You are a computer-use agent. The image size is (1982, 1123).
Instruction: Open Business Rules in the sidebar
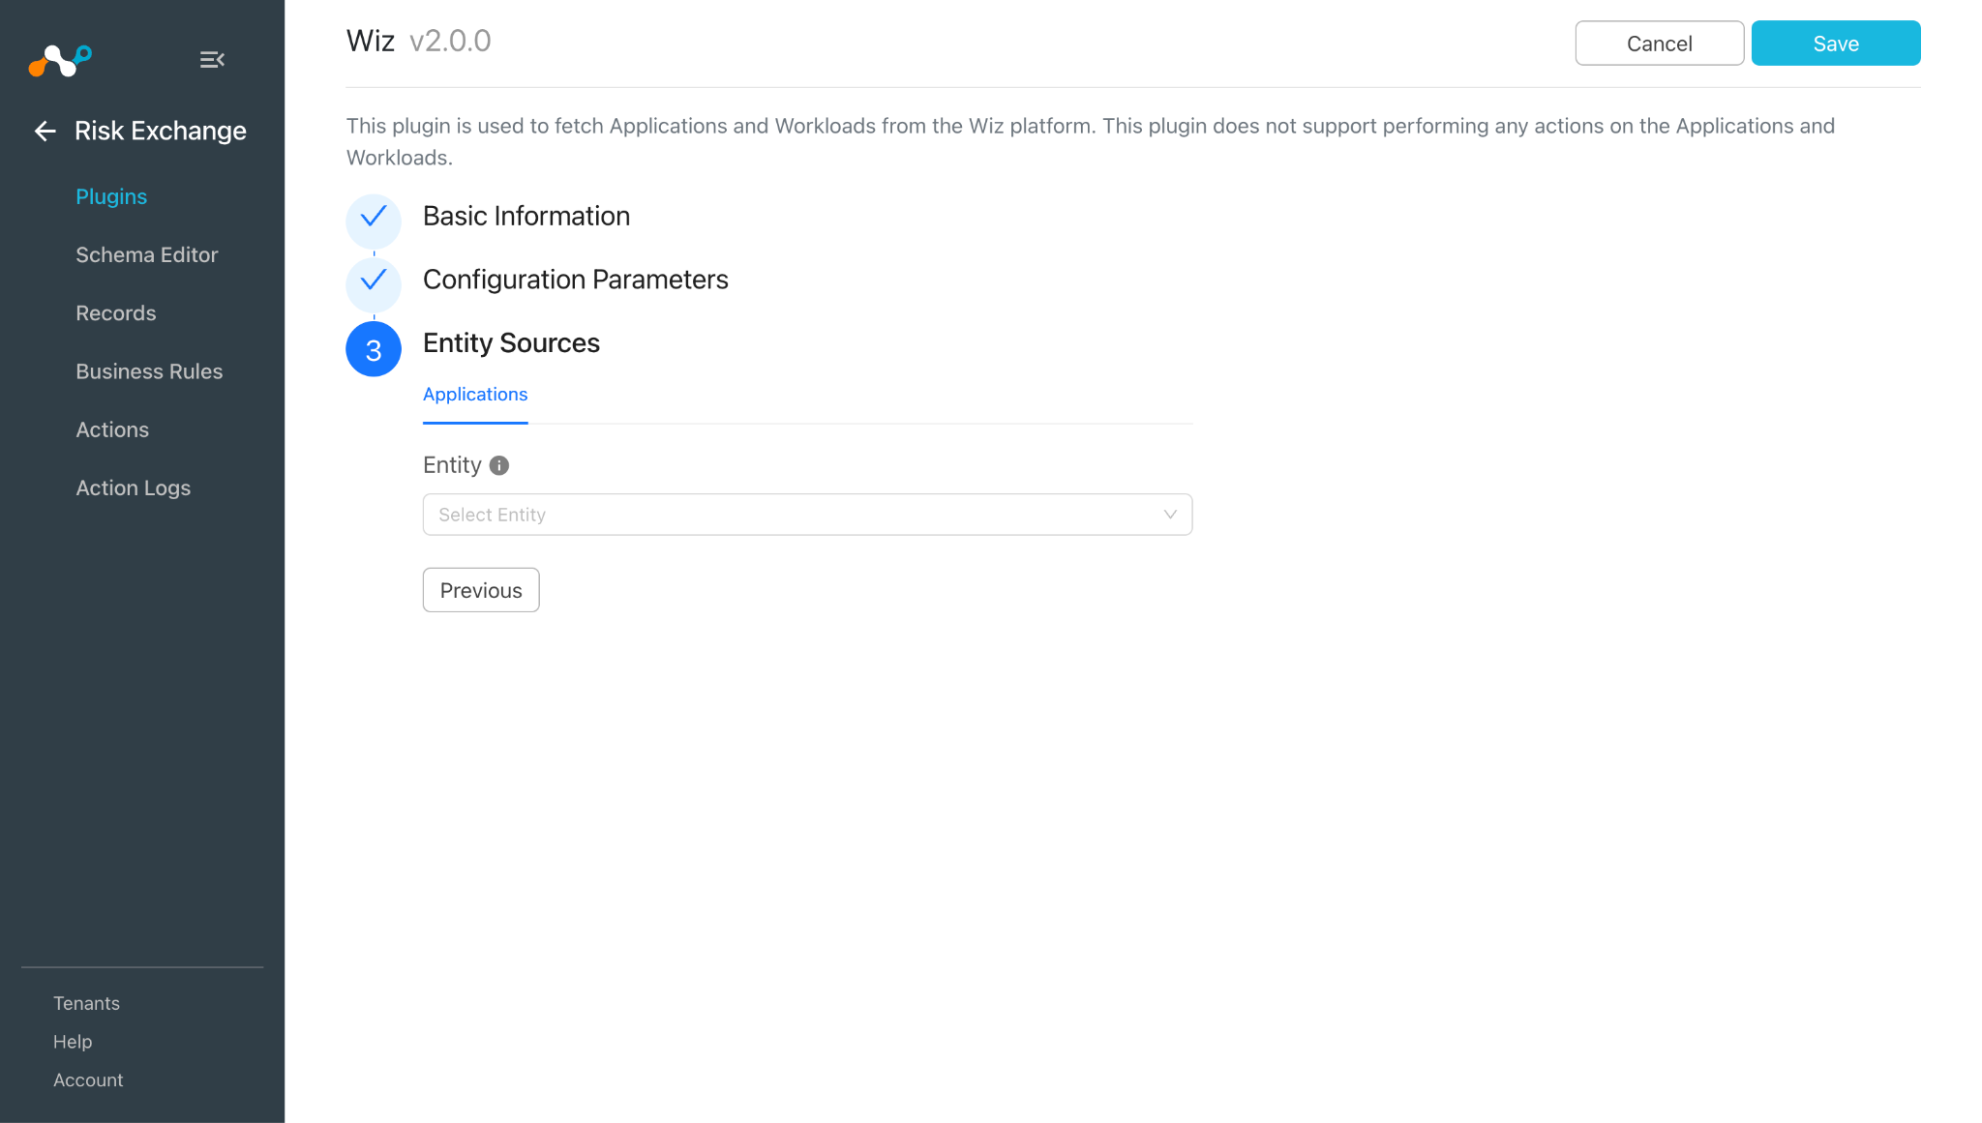click(149, 371)
